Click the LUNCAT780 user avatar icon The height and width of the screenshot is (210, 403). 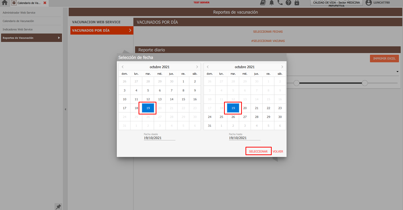368,3
